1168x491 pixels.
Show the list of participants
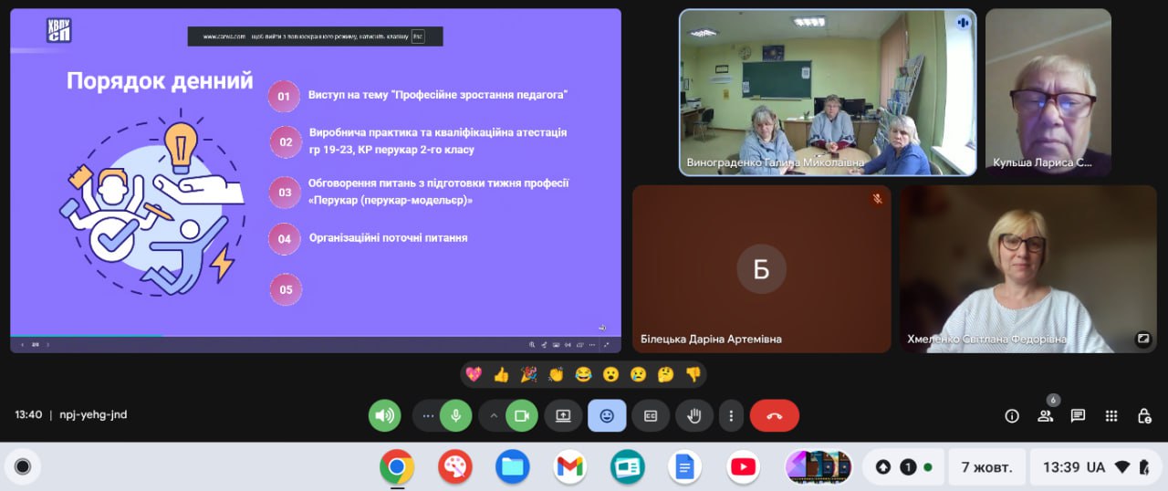[x=1045, y=415]
